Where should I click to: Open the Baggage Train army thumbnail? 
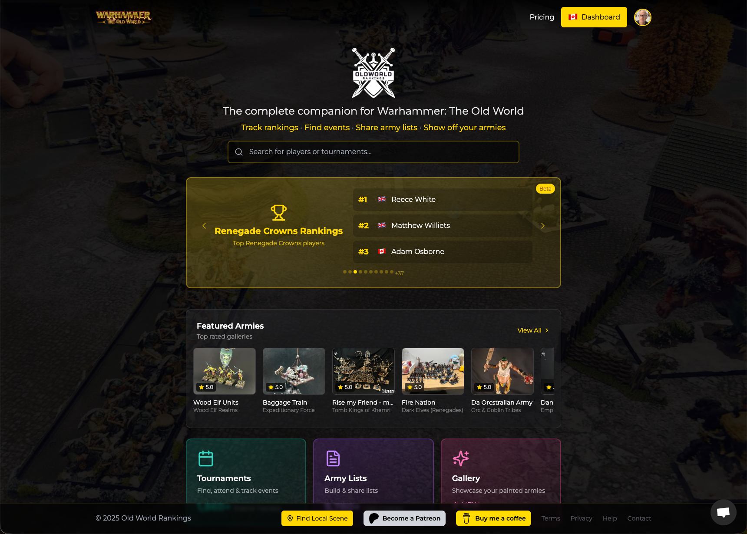[294, 371]
